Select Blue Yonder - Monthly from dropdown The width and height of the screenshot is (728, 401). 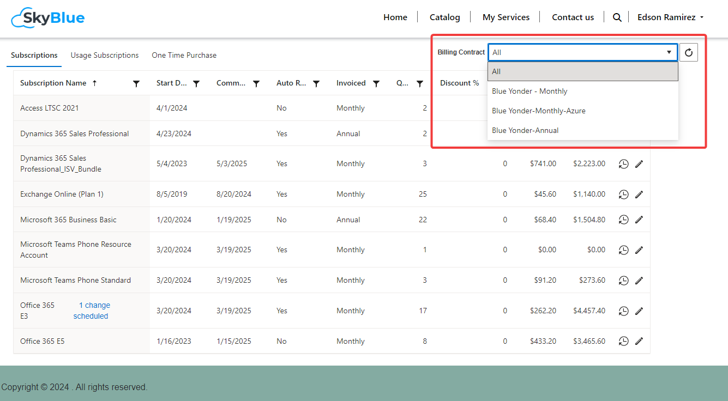530,92
